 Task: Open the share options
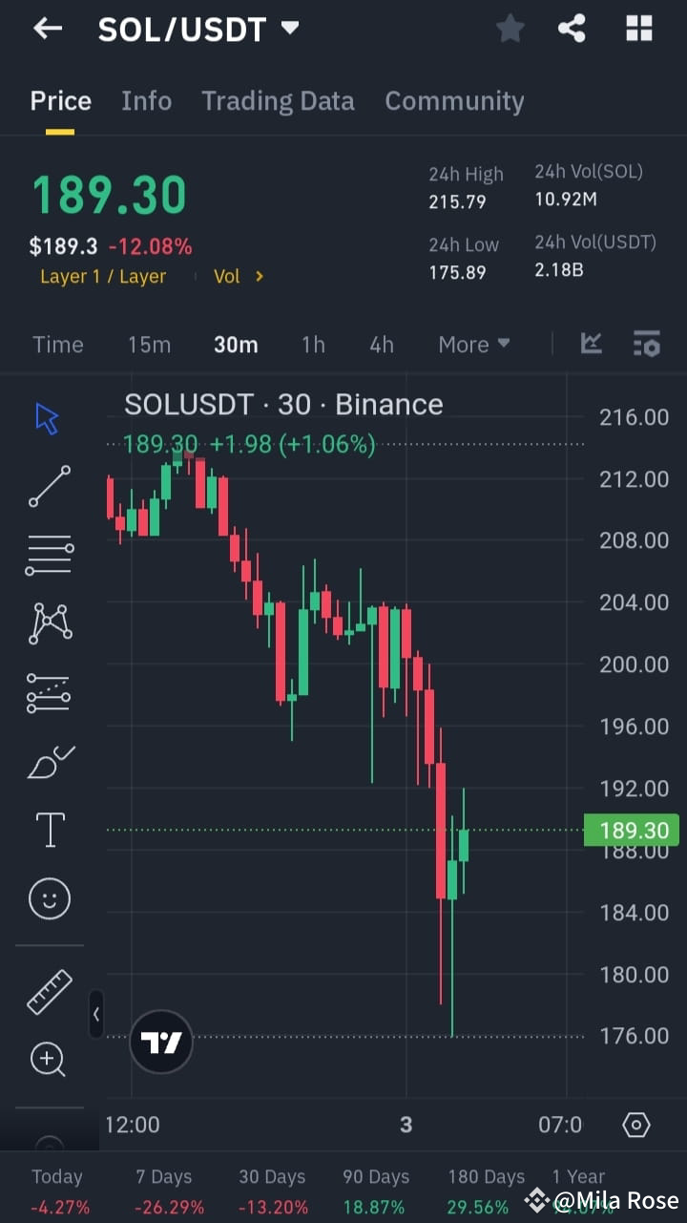tap(572, 29)
